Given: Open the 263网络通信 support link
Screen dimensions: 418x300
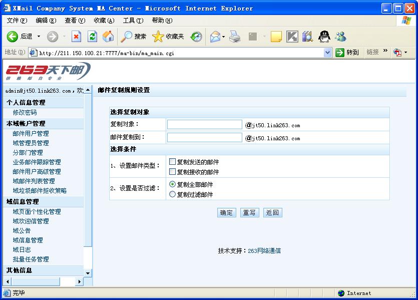Looking at the screenshot, I should point(264,251).
